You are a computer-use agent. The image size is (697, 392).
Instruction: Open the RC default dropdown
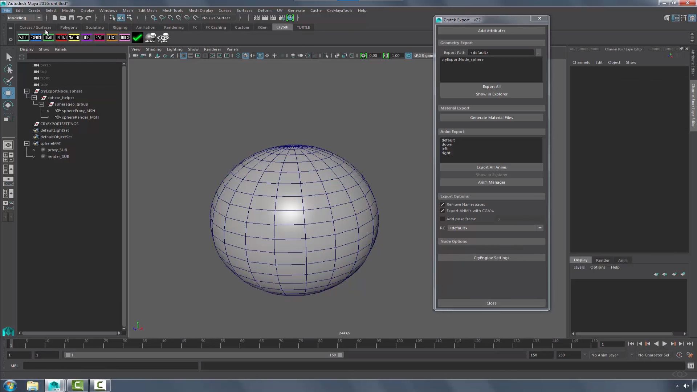tap(495, 228)
